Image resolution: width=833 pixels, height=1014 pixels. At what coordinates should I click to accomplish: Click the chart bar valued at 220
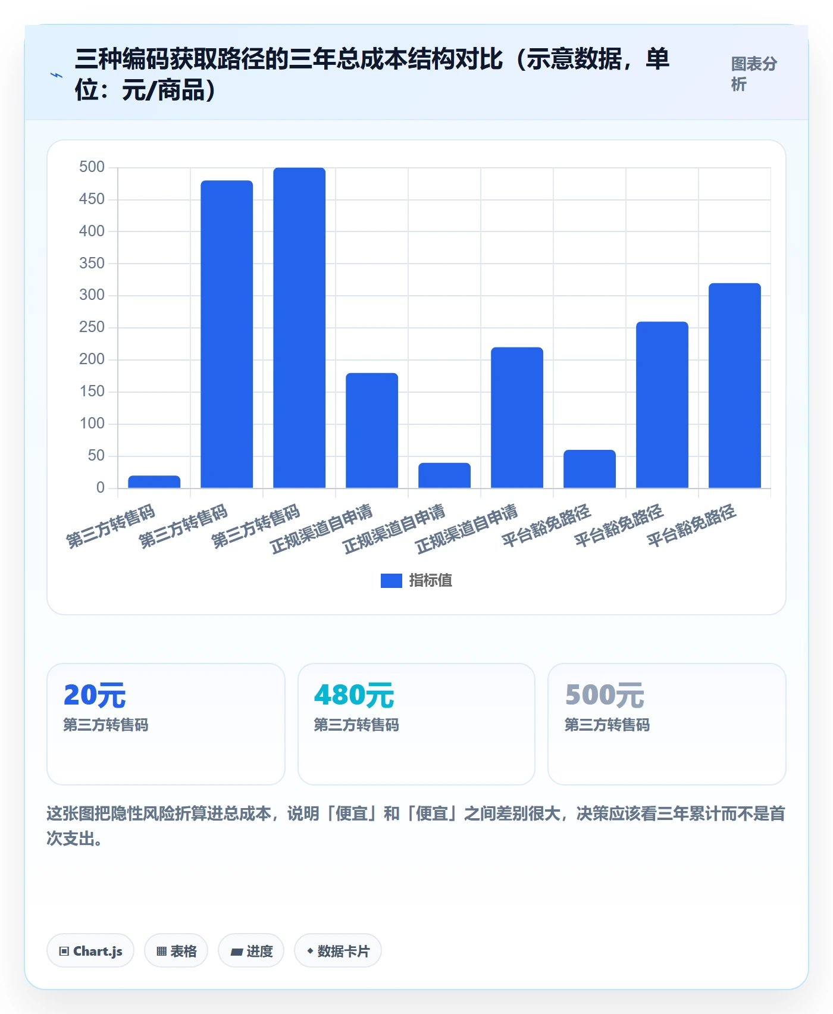[517, 418]
